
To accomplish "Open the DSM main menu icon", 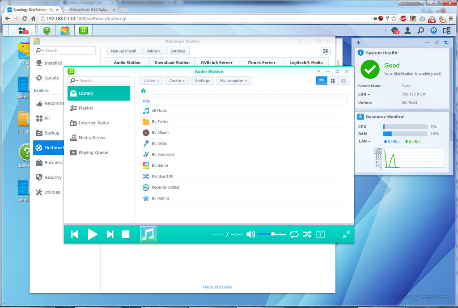I will [22, 30].
